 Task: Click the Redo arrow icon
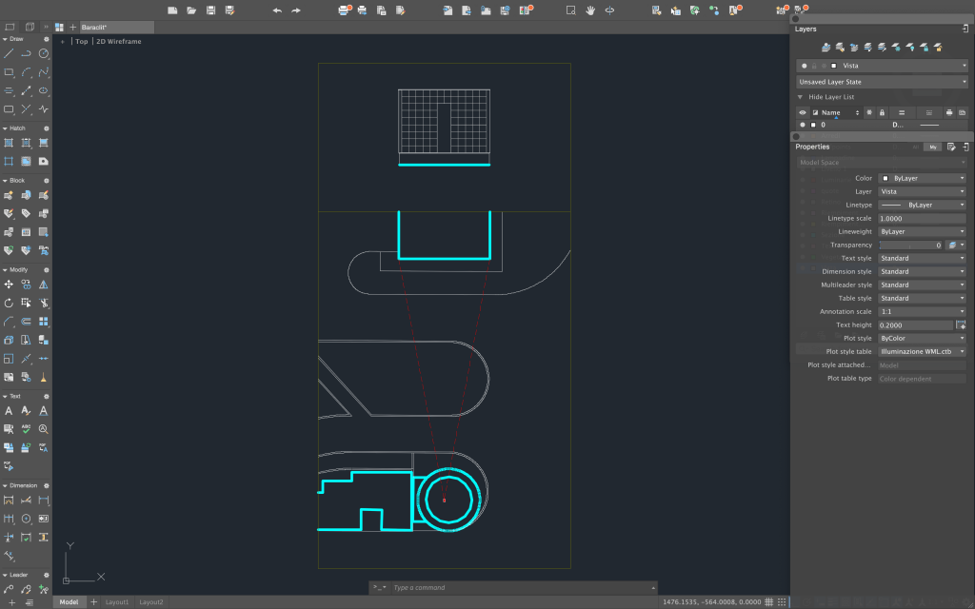click(296, 10)
